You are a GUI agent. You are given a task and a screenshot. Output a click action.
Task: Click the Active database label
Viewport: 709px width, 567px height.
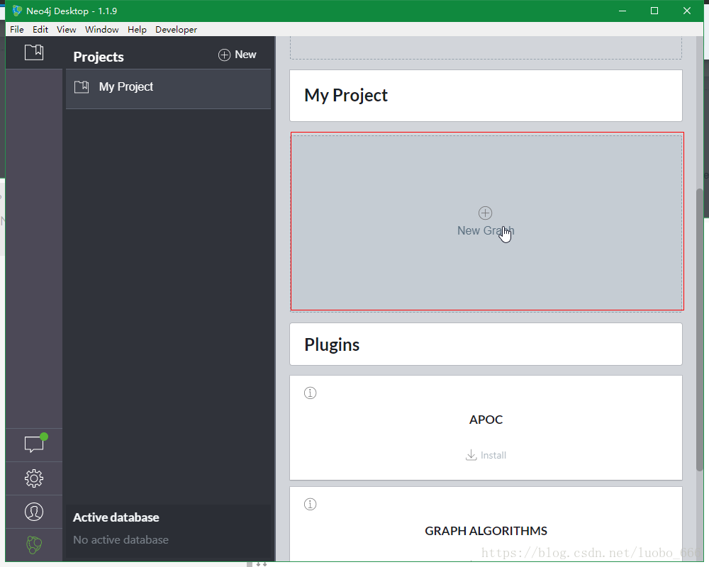(x=116, y=517)
